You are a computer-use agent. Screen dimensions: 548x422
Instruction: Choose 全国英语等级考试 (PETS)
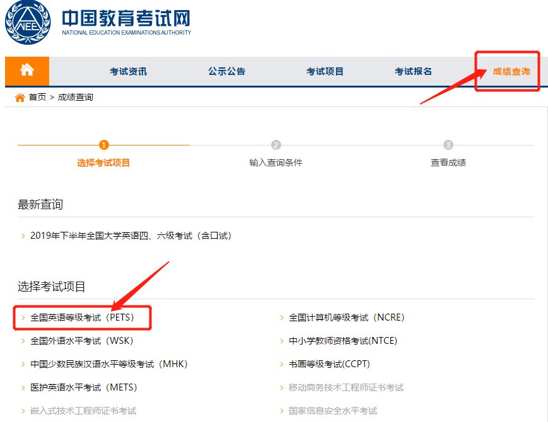[x=82, y=317]
